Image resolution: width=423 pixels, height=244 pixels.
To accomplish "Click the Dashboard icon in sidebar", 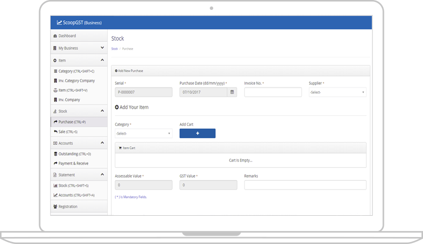I will coord(55,36).
